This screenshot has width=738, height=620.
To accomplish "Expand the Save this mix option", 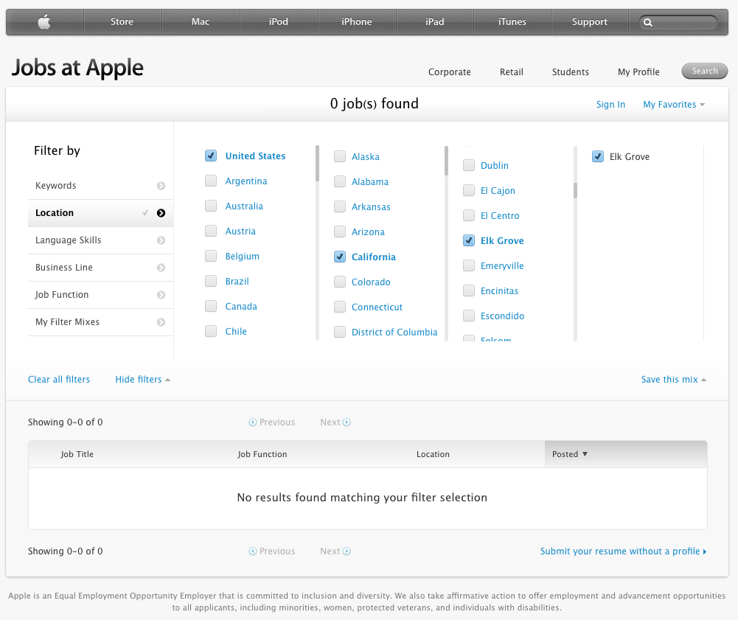I will tap(674, 380).
